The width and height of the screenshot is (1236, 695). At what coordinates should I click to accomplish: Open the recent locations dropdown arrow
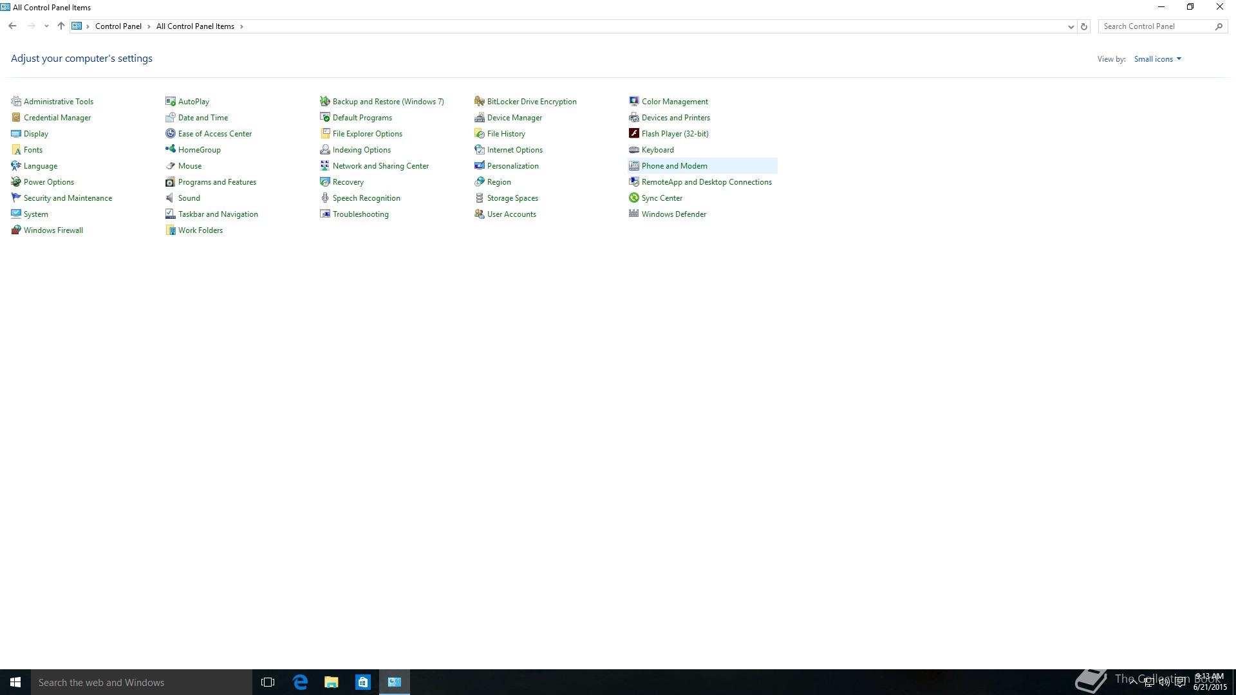point(46,26)
